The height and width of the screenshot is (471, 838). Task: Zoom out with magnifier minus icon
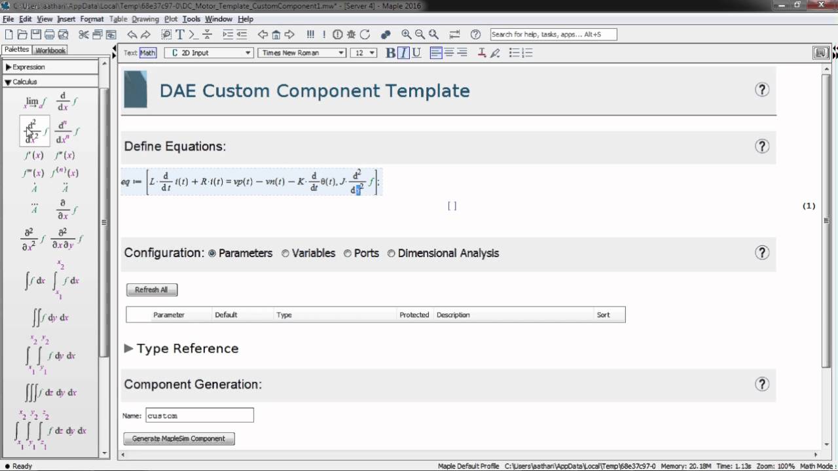(420, 35)
